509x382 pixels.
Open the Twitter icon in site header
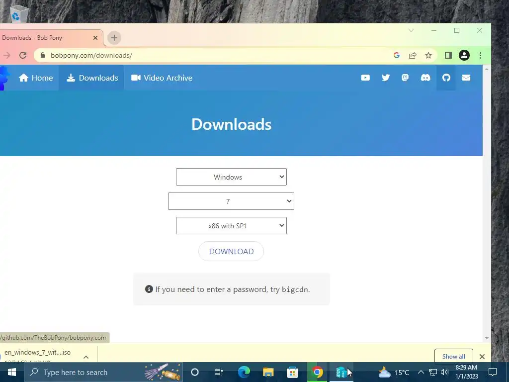point(385,78)
